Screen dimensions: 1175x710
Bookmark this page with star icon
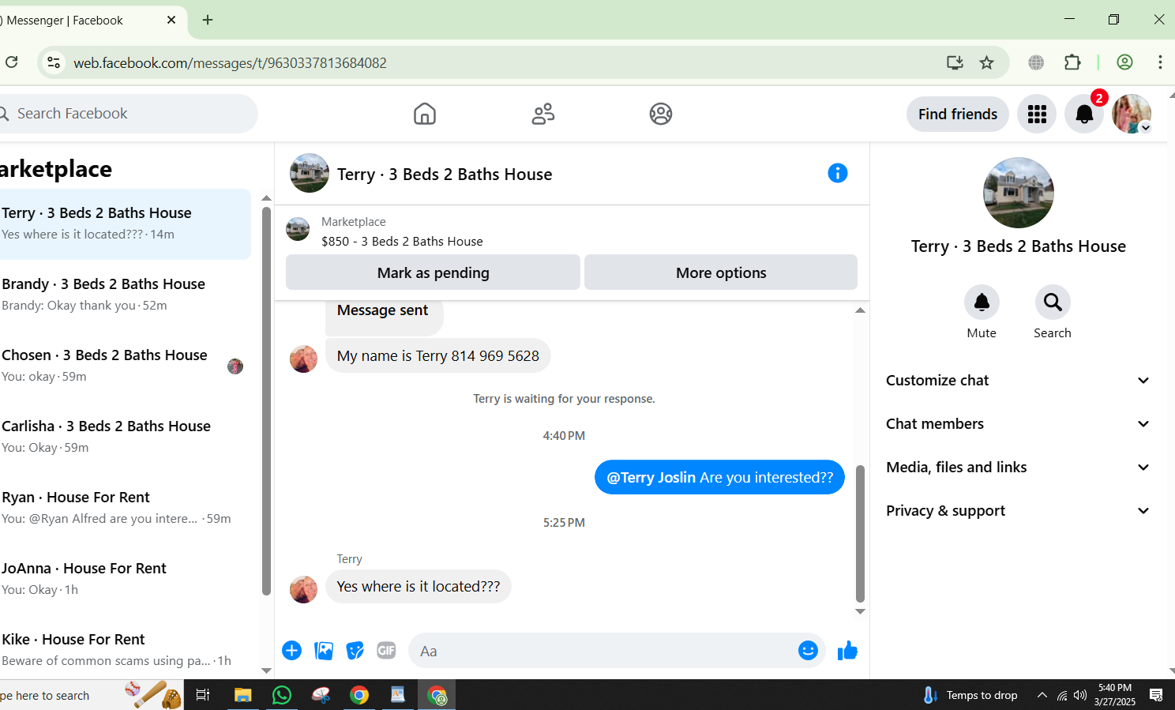pyautogui.click(x=987, y=63)
